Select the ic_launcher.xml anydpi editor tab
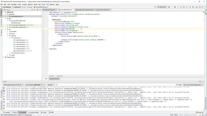 click(85, 10)
